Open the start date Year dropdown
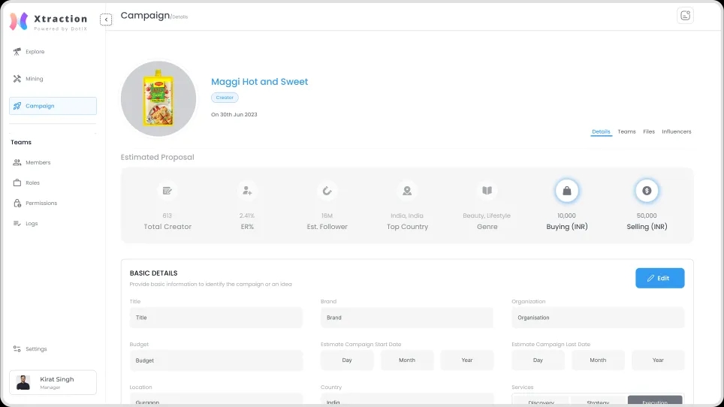724x407 pixels. (467, 360)
